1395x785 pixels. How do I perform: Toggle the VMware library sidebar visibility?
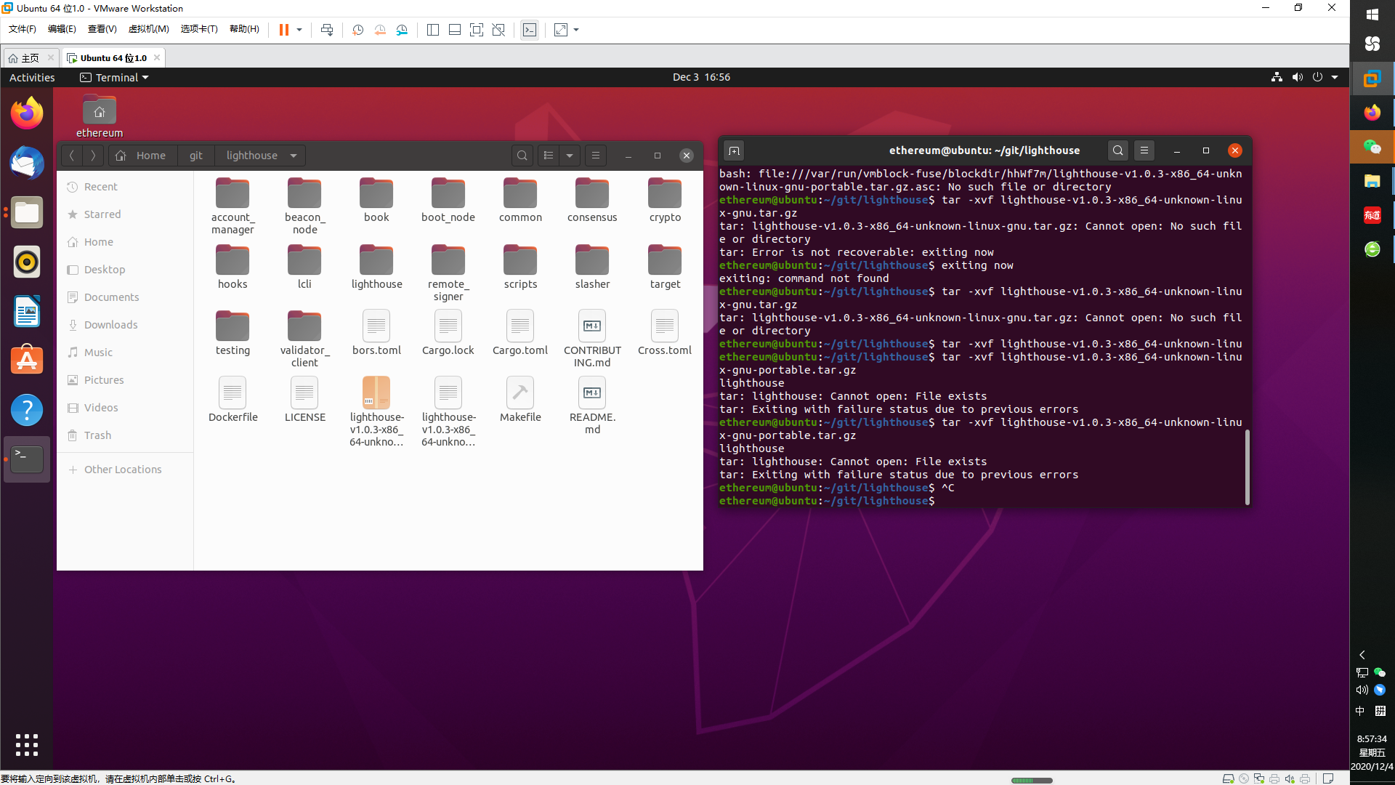[433, 30]
